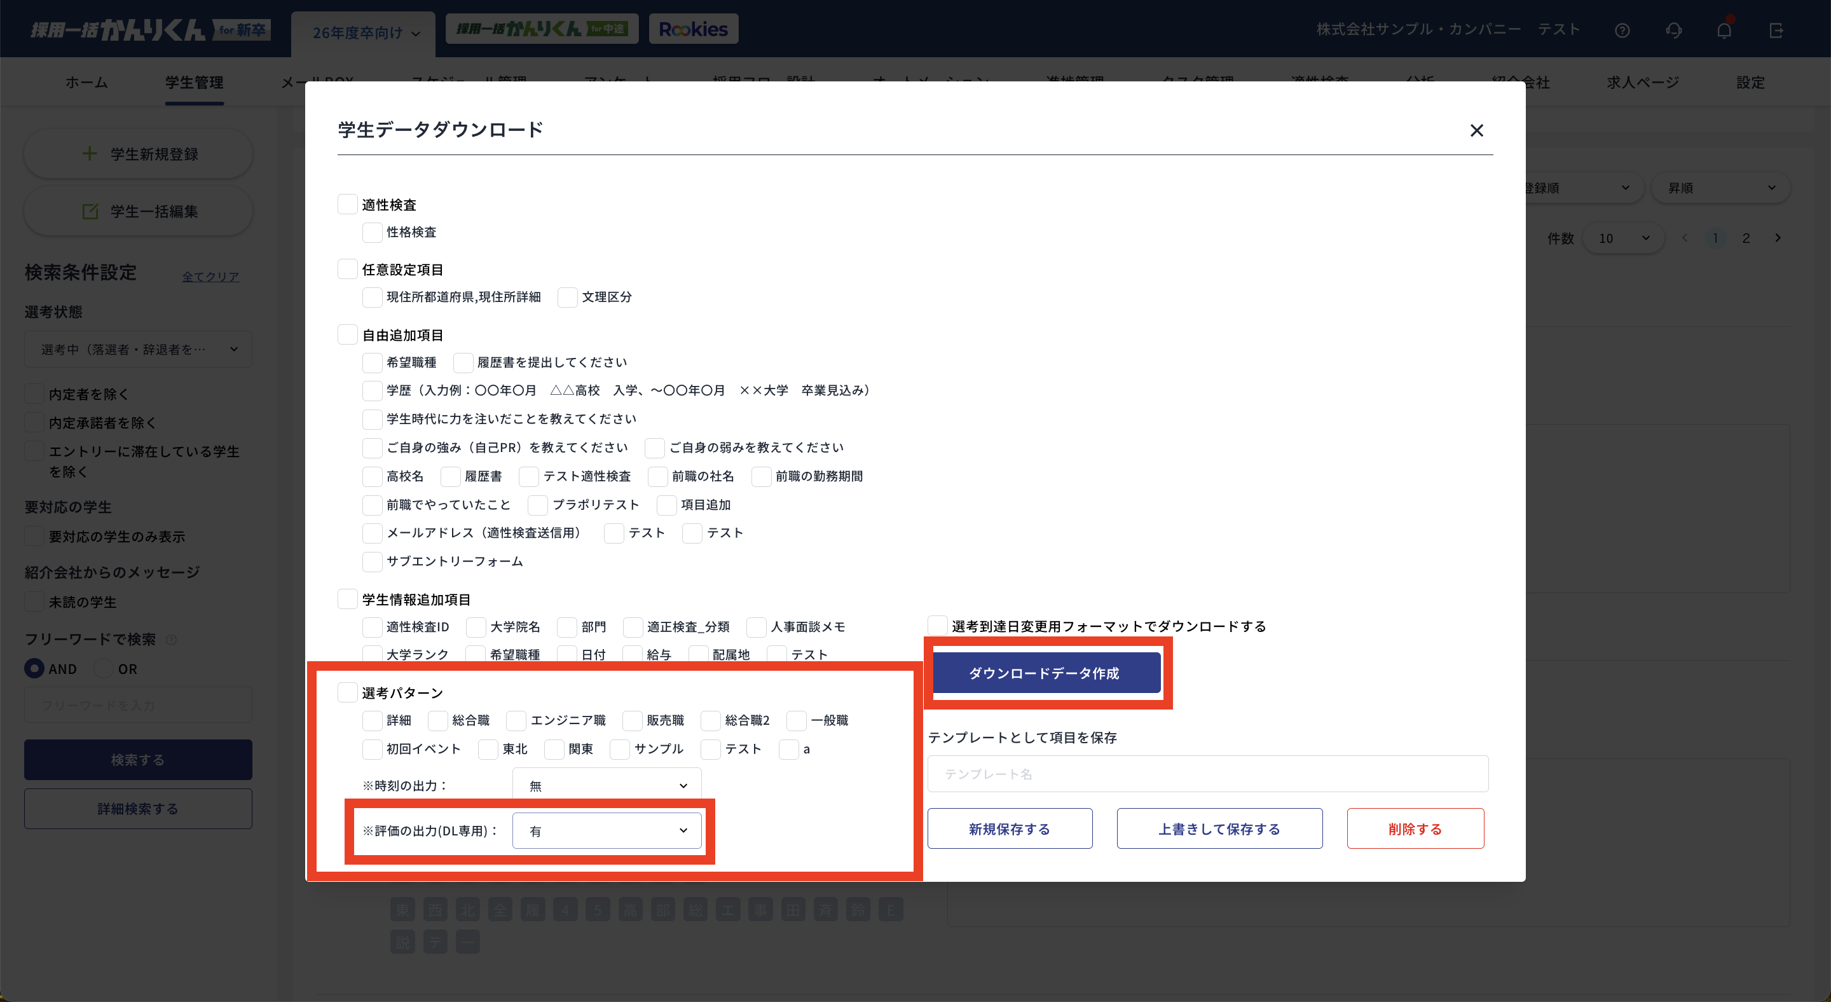Switch to the ホーム tab
Image resolution: width=1831 pixels, height=1002 pixels.
tap(86, 83)
